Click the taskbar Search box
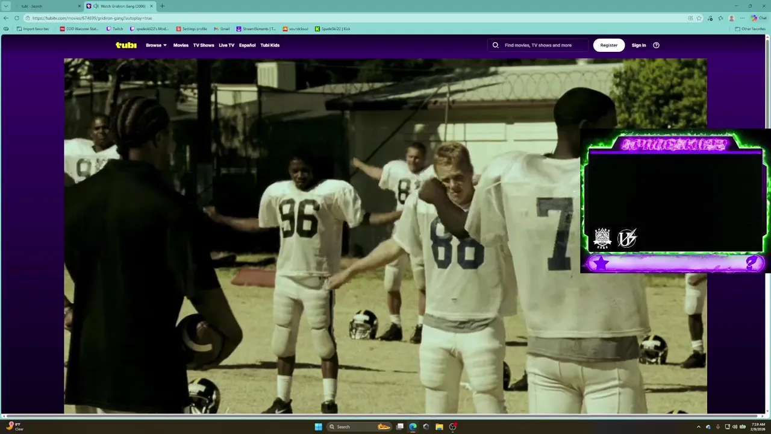Image resolution: width=771 pixels, height=434 pixels. pyautogui.click(x=358, y=427)
